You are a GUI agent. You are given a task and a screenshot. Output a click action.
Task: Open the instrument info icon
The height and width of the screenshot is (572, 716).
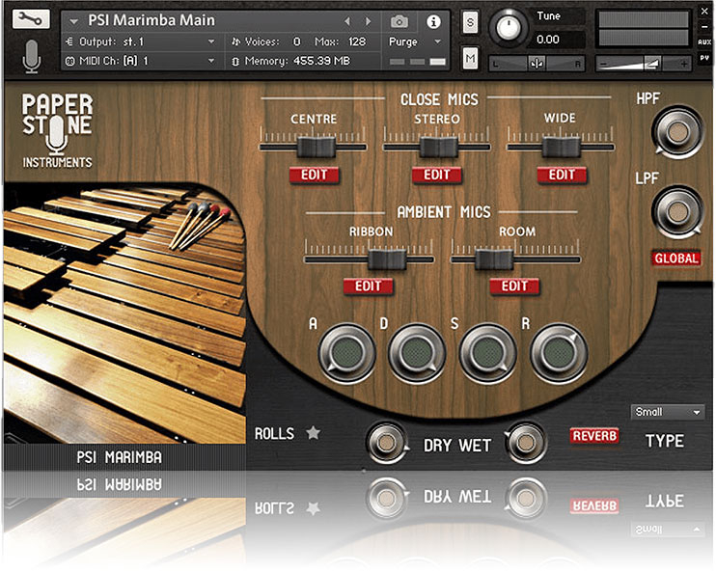433,21
